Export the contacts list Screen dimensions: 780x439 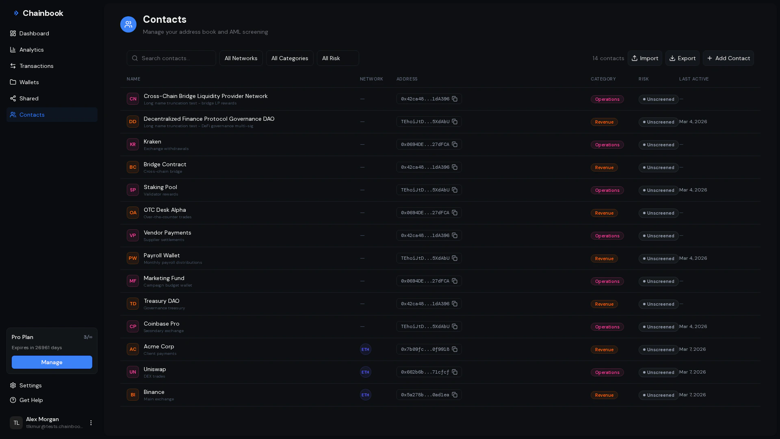coord(682,58)
